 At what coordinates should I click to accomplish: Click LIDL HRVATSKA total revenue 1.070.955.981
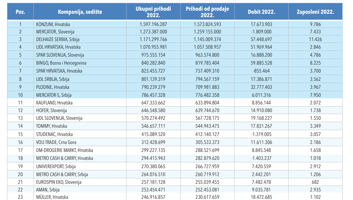coord(153,47)
